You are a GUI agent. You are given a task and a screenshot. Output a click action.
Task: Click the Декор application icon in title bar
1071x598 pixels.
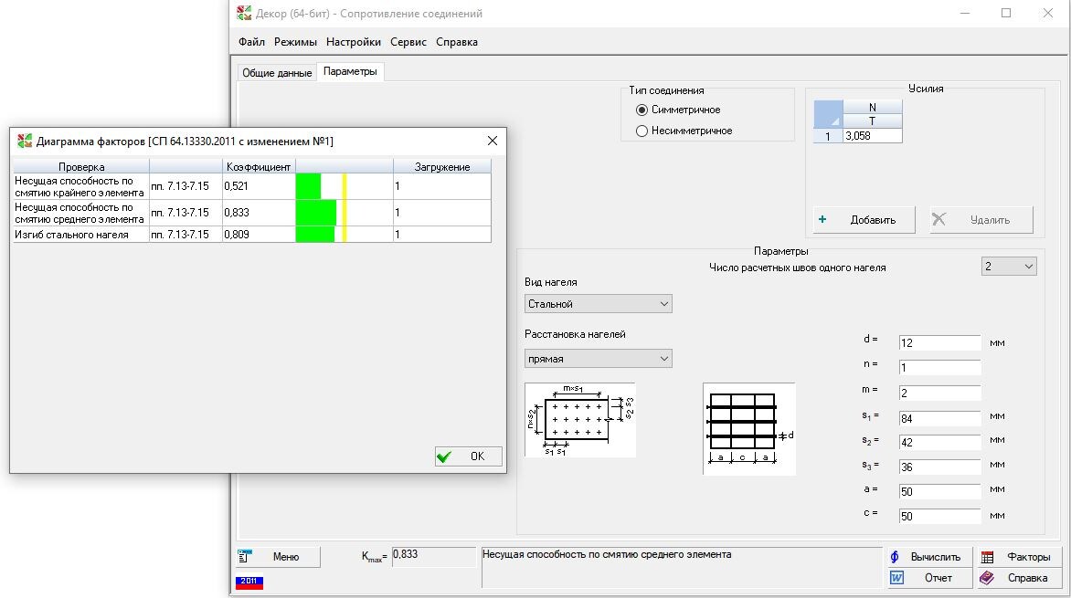pos(244,13)
